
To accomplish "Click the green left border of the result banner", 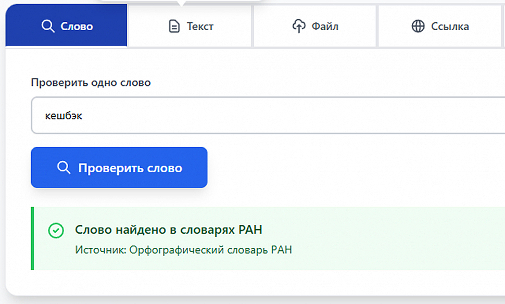I will click(32, 238).
